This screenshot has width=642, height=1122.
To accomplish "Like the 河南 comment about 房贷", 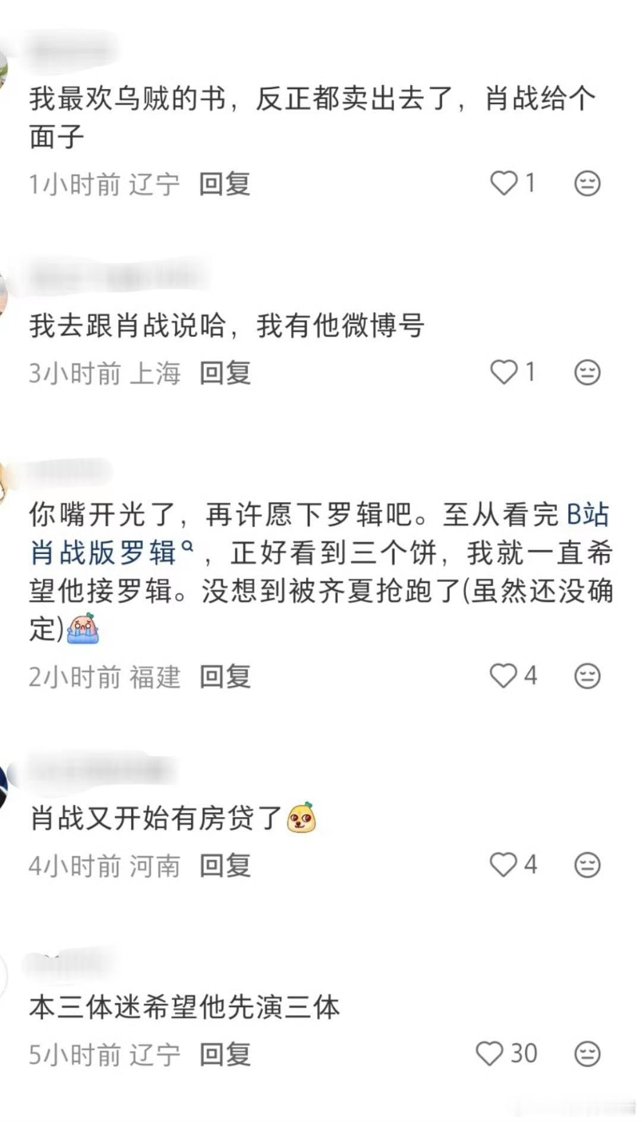I will [503, 865].
